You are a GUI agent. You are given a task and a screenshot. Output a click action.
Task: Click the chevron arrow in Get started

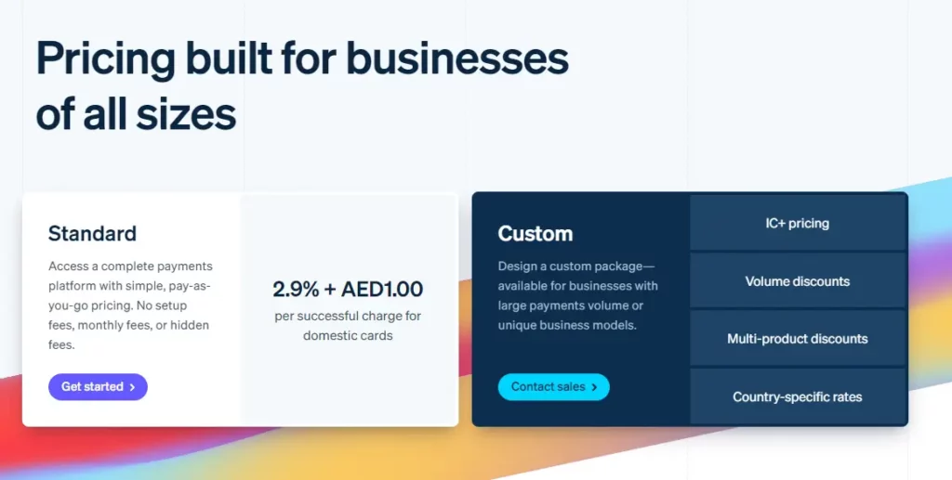(x=133, y=387)
